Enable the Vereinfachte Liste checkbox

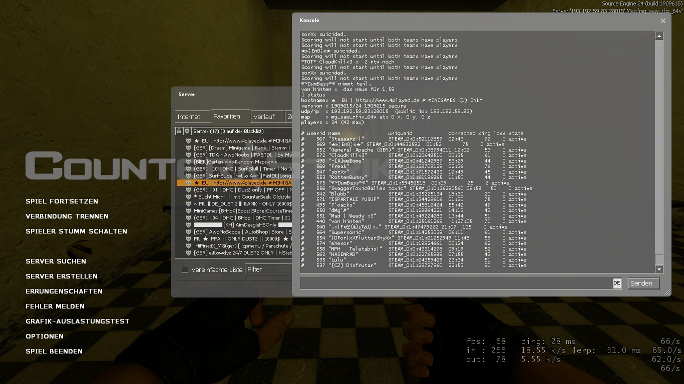click(x=185, y=270)
